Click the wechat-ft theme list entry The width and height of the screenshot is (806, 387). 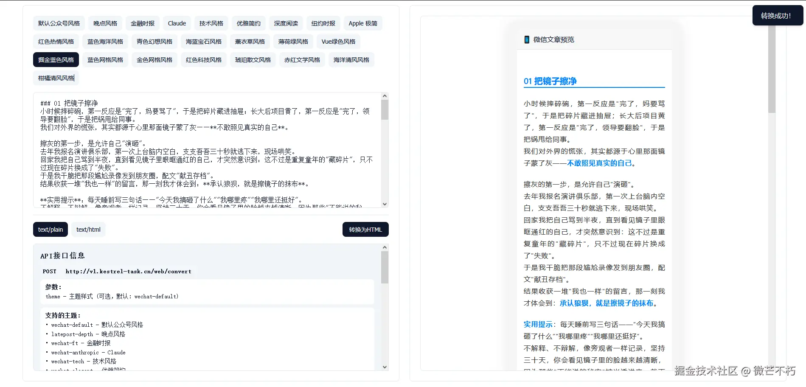coord(81,343)
